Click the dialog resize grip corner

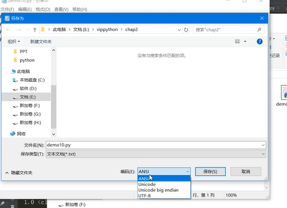[265, 178]
